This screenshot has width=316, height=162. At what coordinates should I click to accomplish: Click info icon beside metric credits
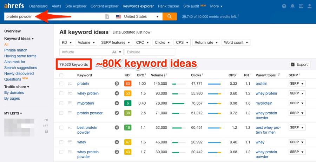click(238, 15)
